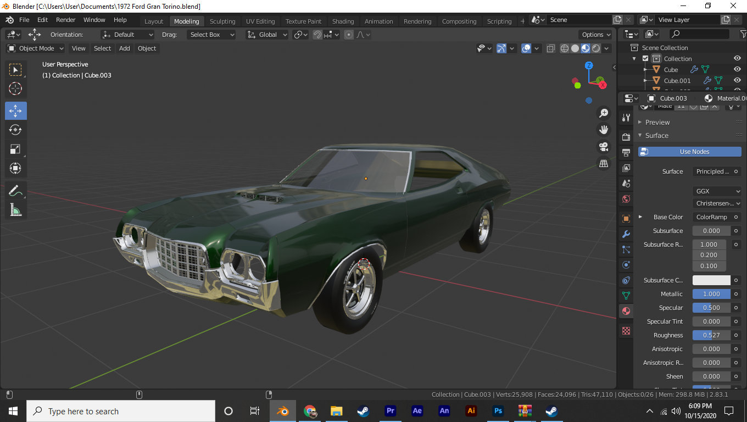747x422 pixels.
Task: Open the Object Mode dropdown
Action: [36, 48]
